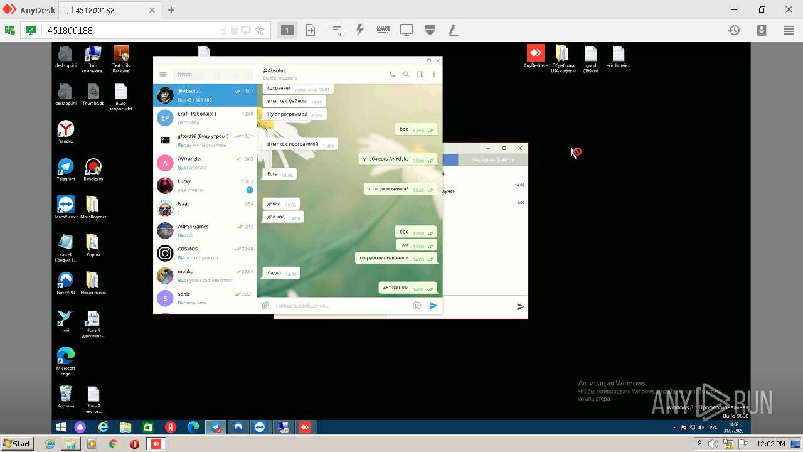Open Telegram from the remote taskbar
The height and width of the screenshot is (452, 803).
[216, 427]
